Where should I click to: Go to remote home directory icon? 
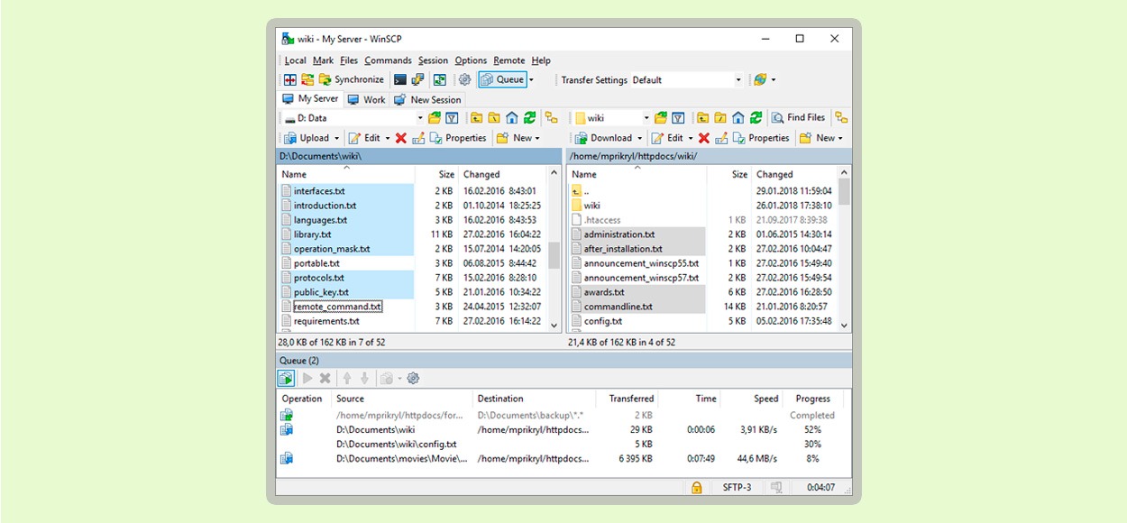(738, 118)
